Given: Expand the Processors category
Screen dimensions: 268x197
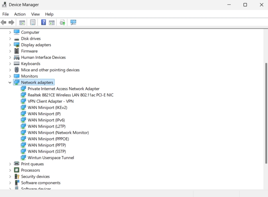Looking at the screenshot, I should click(x=10, y=170).
